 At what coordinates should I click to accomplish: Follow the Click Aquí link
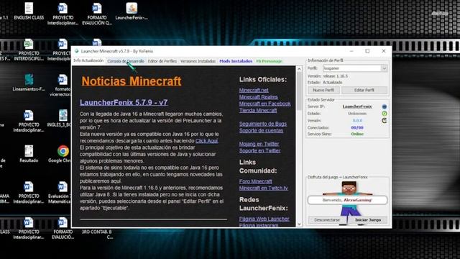click(x=207, y=141)
